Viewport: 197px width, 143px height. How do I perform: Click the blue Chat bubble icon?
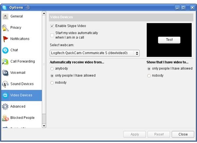click(x=5, y=50)
